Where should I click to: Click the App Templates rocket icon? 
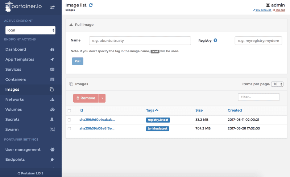coord(52,59)
